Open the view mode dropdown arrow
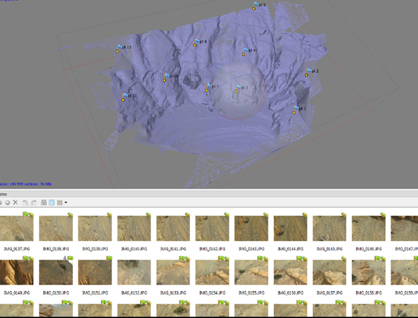Screen dimensions: 418x318 tap(66, 202)
